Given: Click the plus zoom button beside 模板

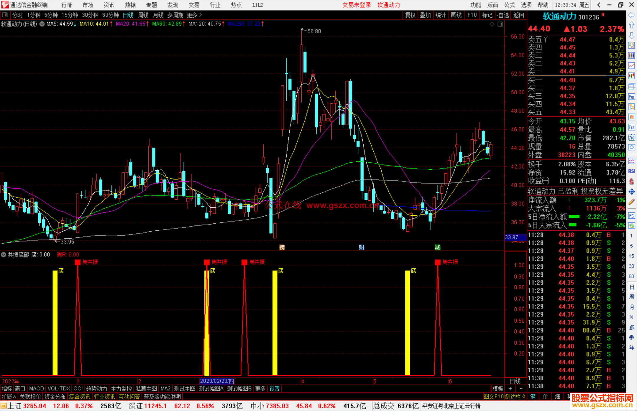Looking at the screenshot, I should pos(510,389).
